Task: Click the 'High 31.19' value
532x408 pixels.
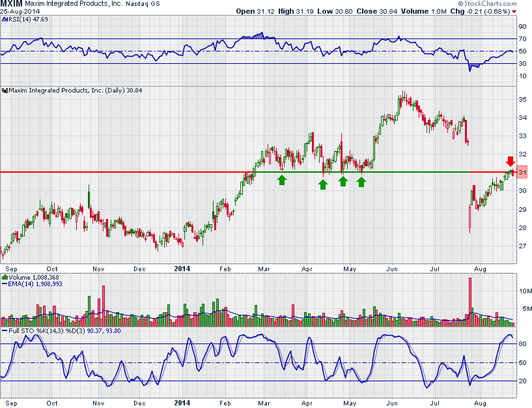Action: [x=296, y=12]
